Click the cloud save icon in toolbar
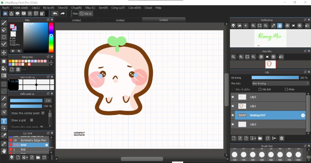The height and width of the screenshot is (163, 311). coord(5,13)
